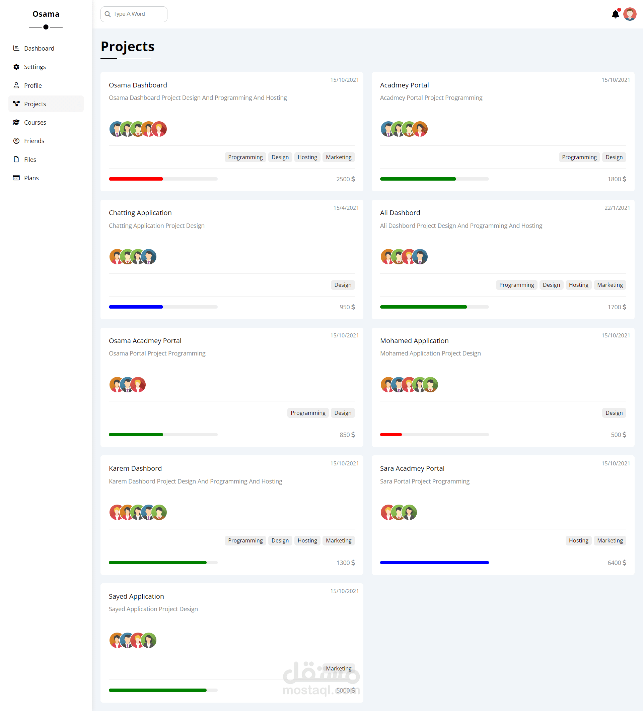The image size is (643, 711).
Task: Click the Courses graduation cap icon
Action: pos(16,122)
